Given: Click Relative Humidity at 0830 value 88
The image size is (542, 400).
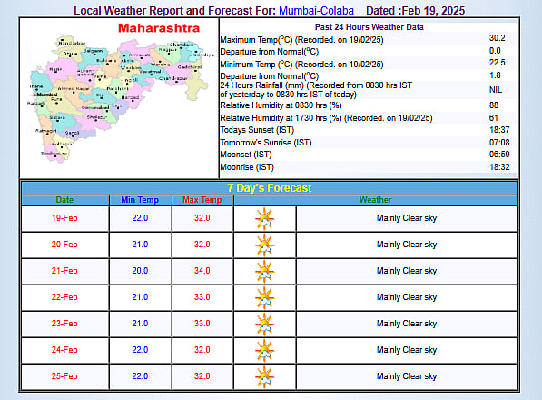Looking at the screenshot, I should [x=494, y=105].
